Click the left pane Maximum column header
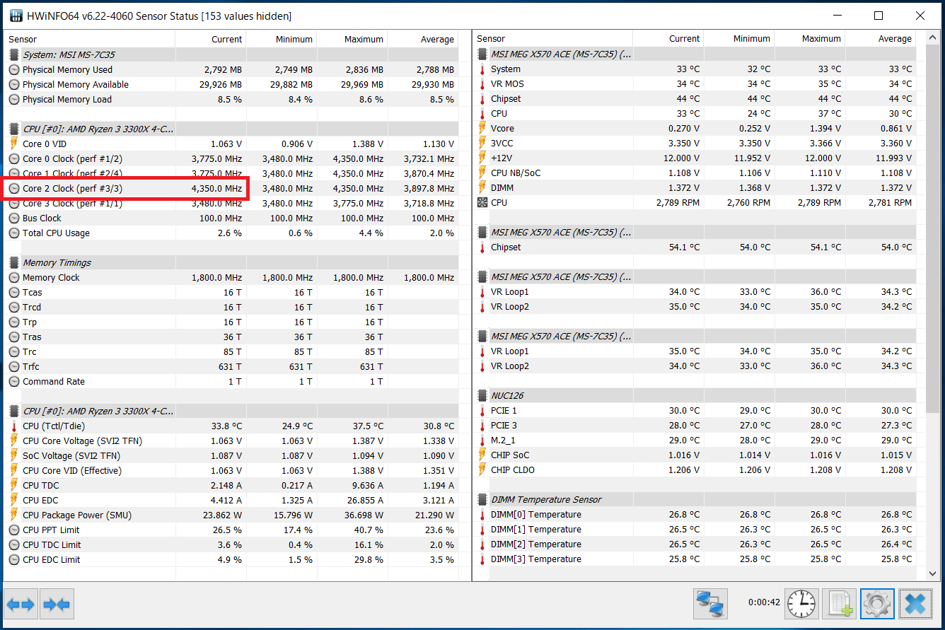 [352, 40]
